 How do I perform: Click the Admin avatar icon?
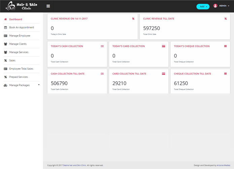pyautogui.click(x=215, y=6)
